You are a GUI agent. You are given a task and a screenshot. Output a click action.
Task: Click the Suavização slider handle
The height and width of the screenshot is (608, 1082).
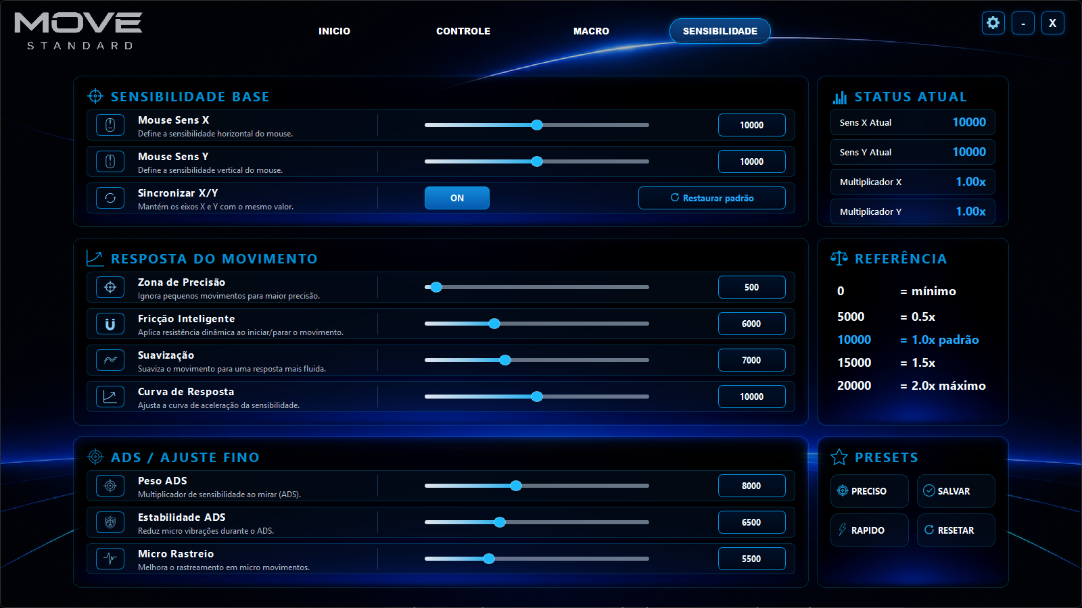505,360
